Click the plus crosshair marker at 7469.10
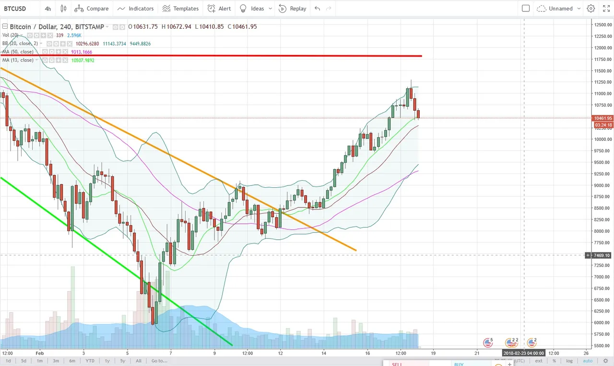 point(589,255)
